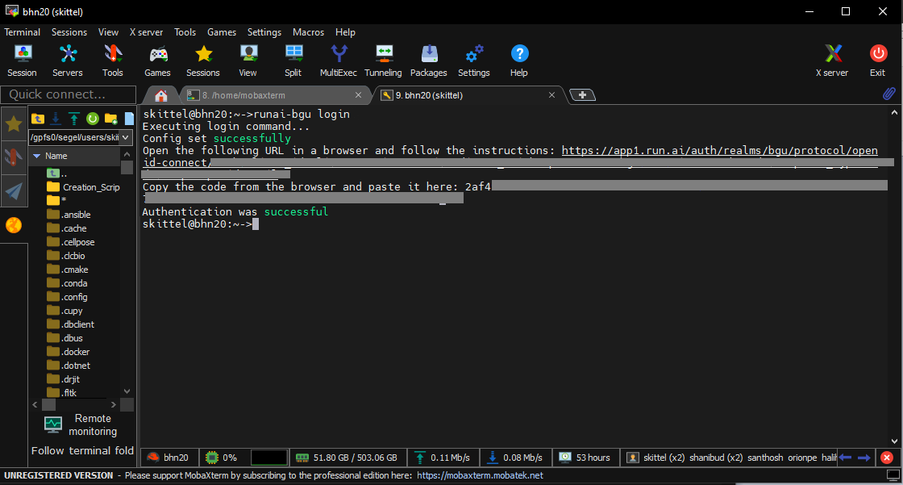Click the '..' parent directory entry
The height and width of the screenshot is (485, 903).
[x=57, y=173]
